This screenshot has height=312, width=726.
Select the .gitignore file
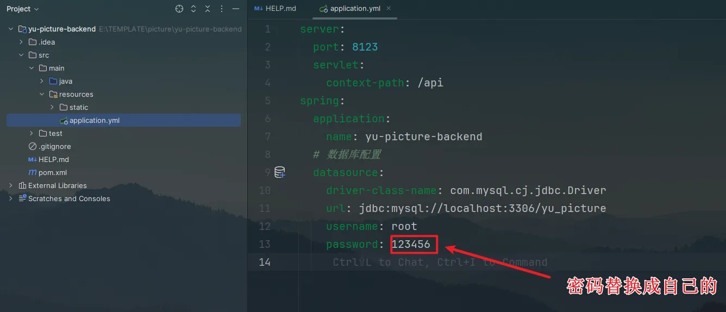54,146
